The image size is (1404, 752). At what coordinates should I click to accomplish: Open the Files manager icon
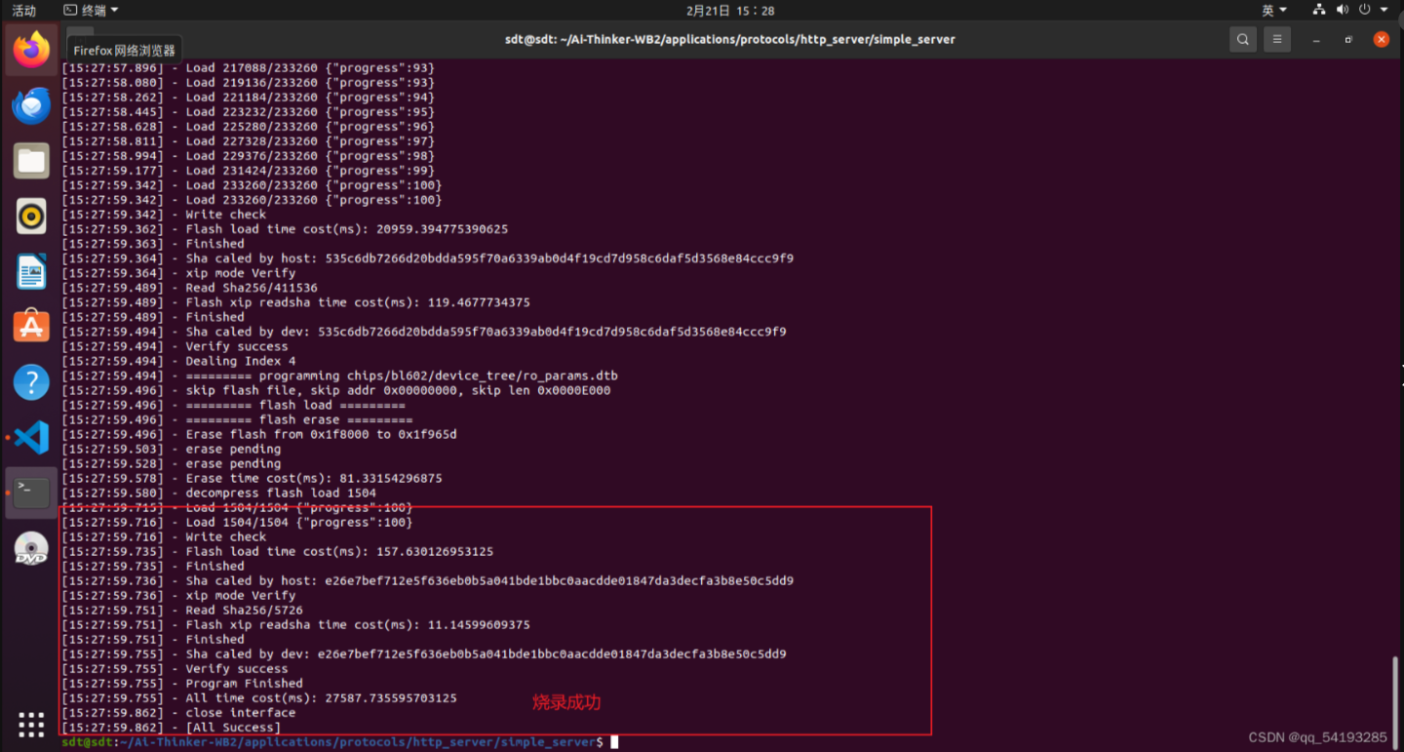pyautogui.click(x=31, y=161)
